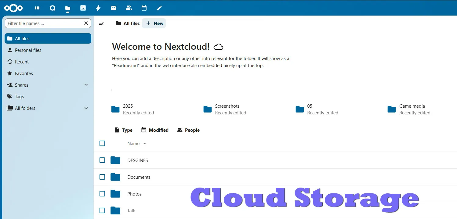Viewport: 457px width, 219px height.
Task: Toggle the Name column sort order
Action: [133, 143]
